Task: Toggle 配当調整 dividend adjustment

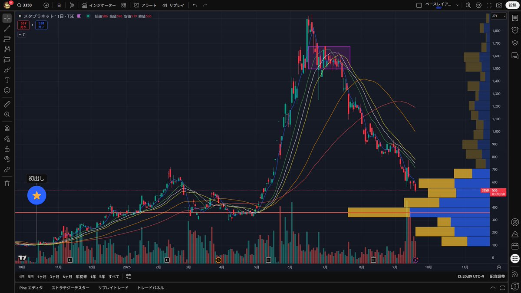Action: point(497,277)
